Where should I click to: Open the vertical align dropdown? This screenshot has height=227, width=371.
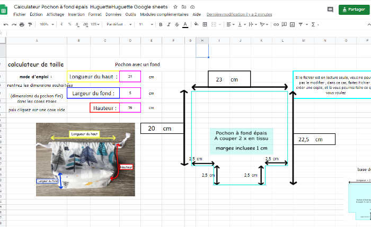[242, 24]
